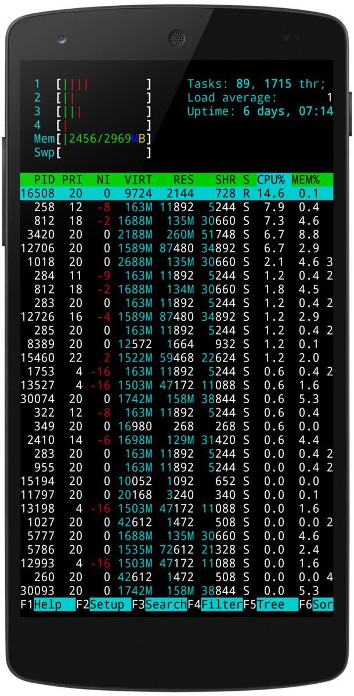Select process row with PID 3420
The height and width of the screenshot is (696, 354).
(174, 234)
